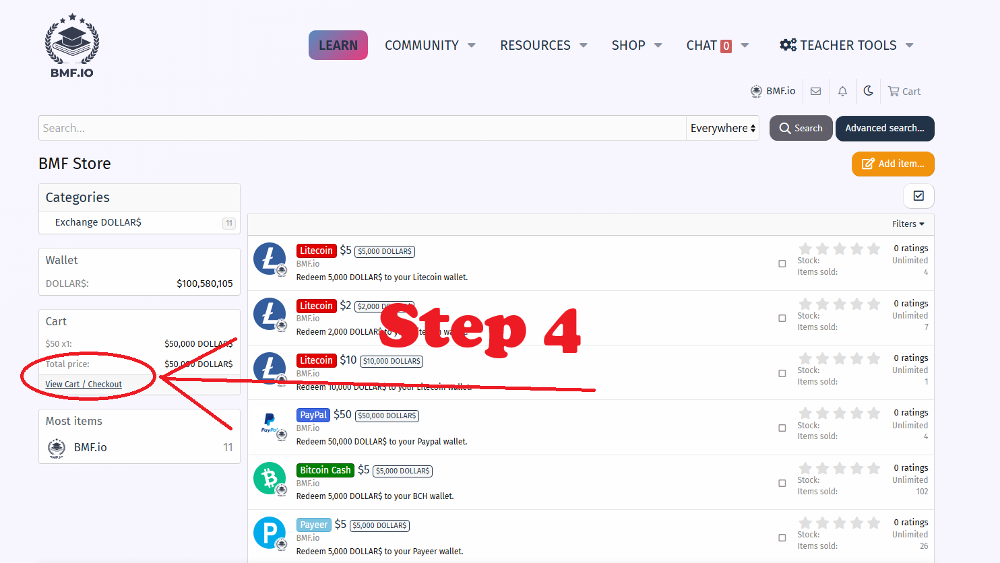Open the LEARN tab
Image resolution: width=1000 pixels, height=563 pixels.
coord(338,45)
